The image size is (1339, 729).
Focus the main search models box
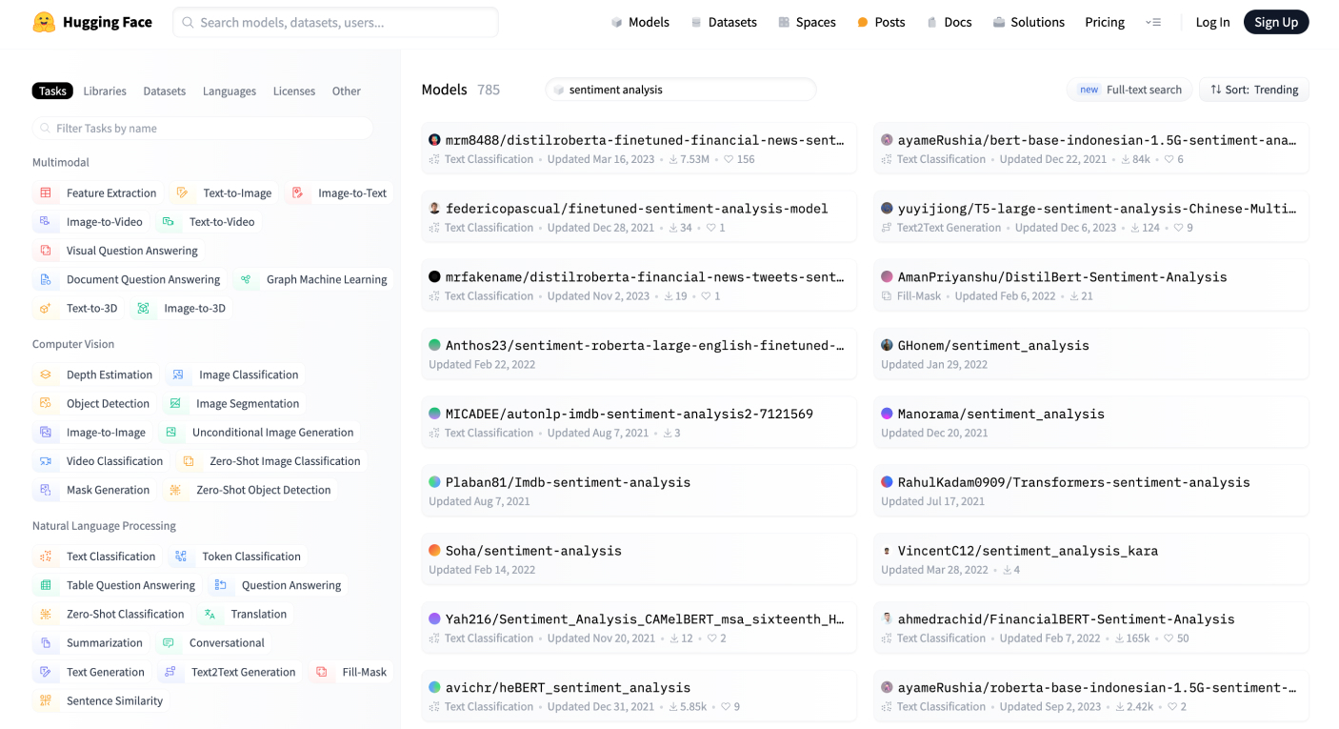[x=335, y=22]
